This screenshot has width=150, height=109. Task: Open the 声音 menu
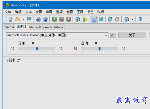coord(49,12)
